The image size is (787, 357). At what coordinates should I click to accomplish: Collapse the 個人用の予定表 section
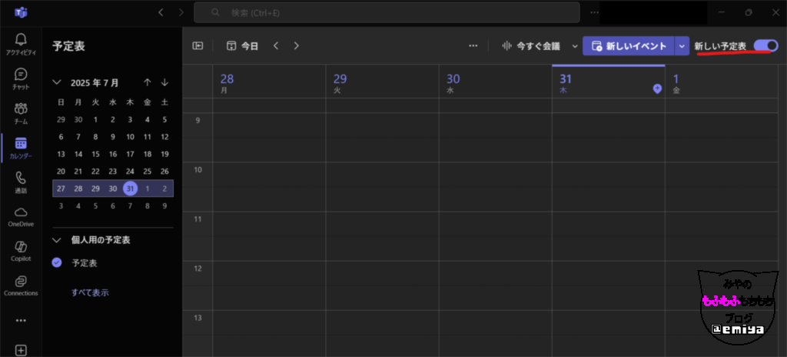(57, 240)
